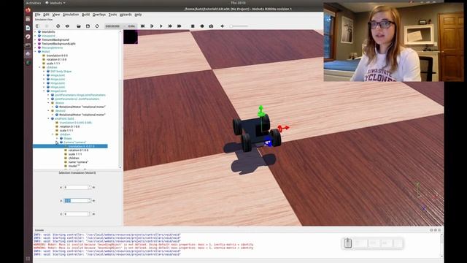
Task: Open Firefox from the Ubuntu dock
Action: (28, 10)
